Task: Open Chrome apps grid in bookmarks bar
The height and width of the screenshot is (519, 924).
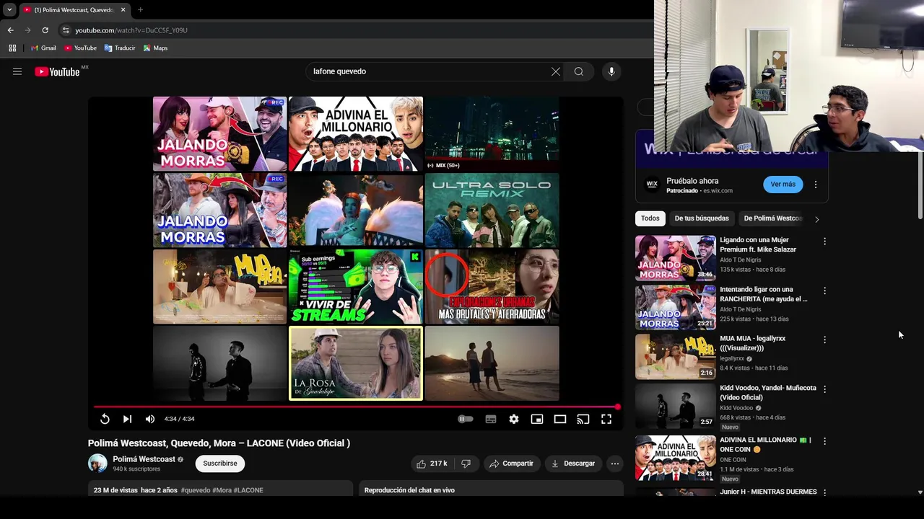Action: coord(12,48)
